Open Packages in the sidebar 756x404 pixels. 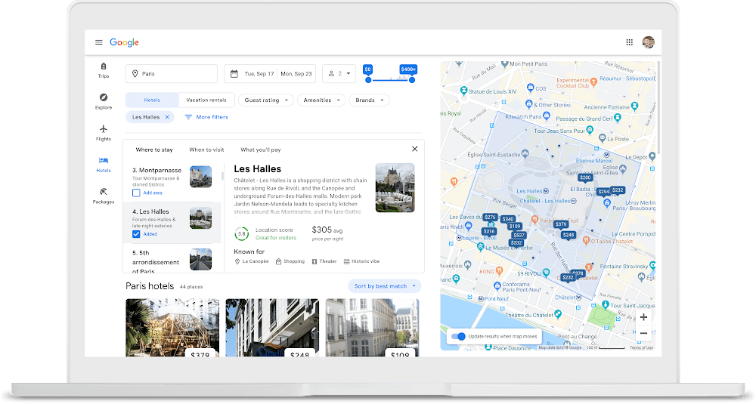pos(103,196)
